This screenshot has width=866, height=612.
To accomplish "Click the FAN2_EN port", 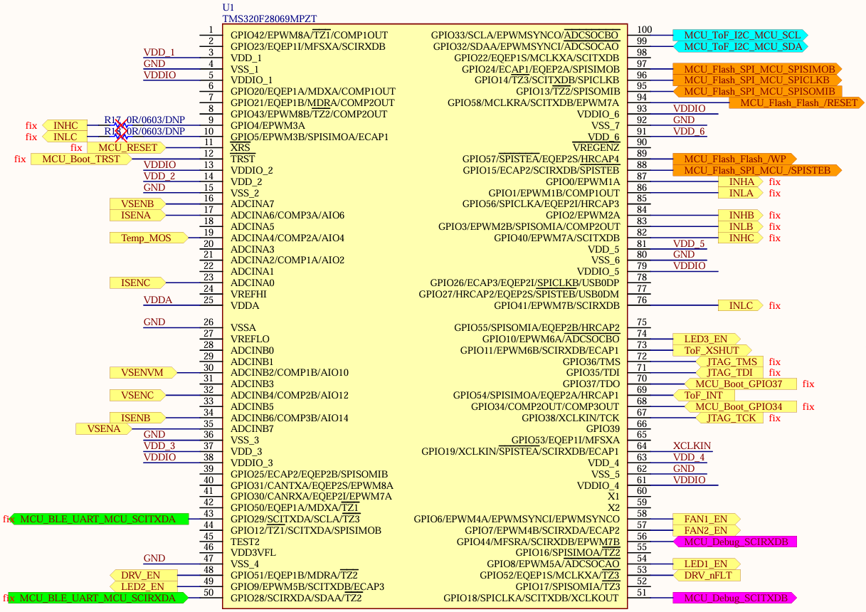I will pos(707,530).
